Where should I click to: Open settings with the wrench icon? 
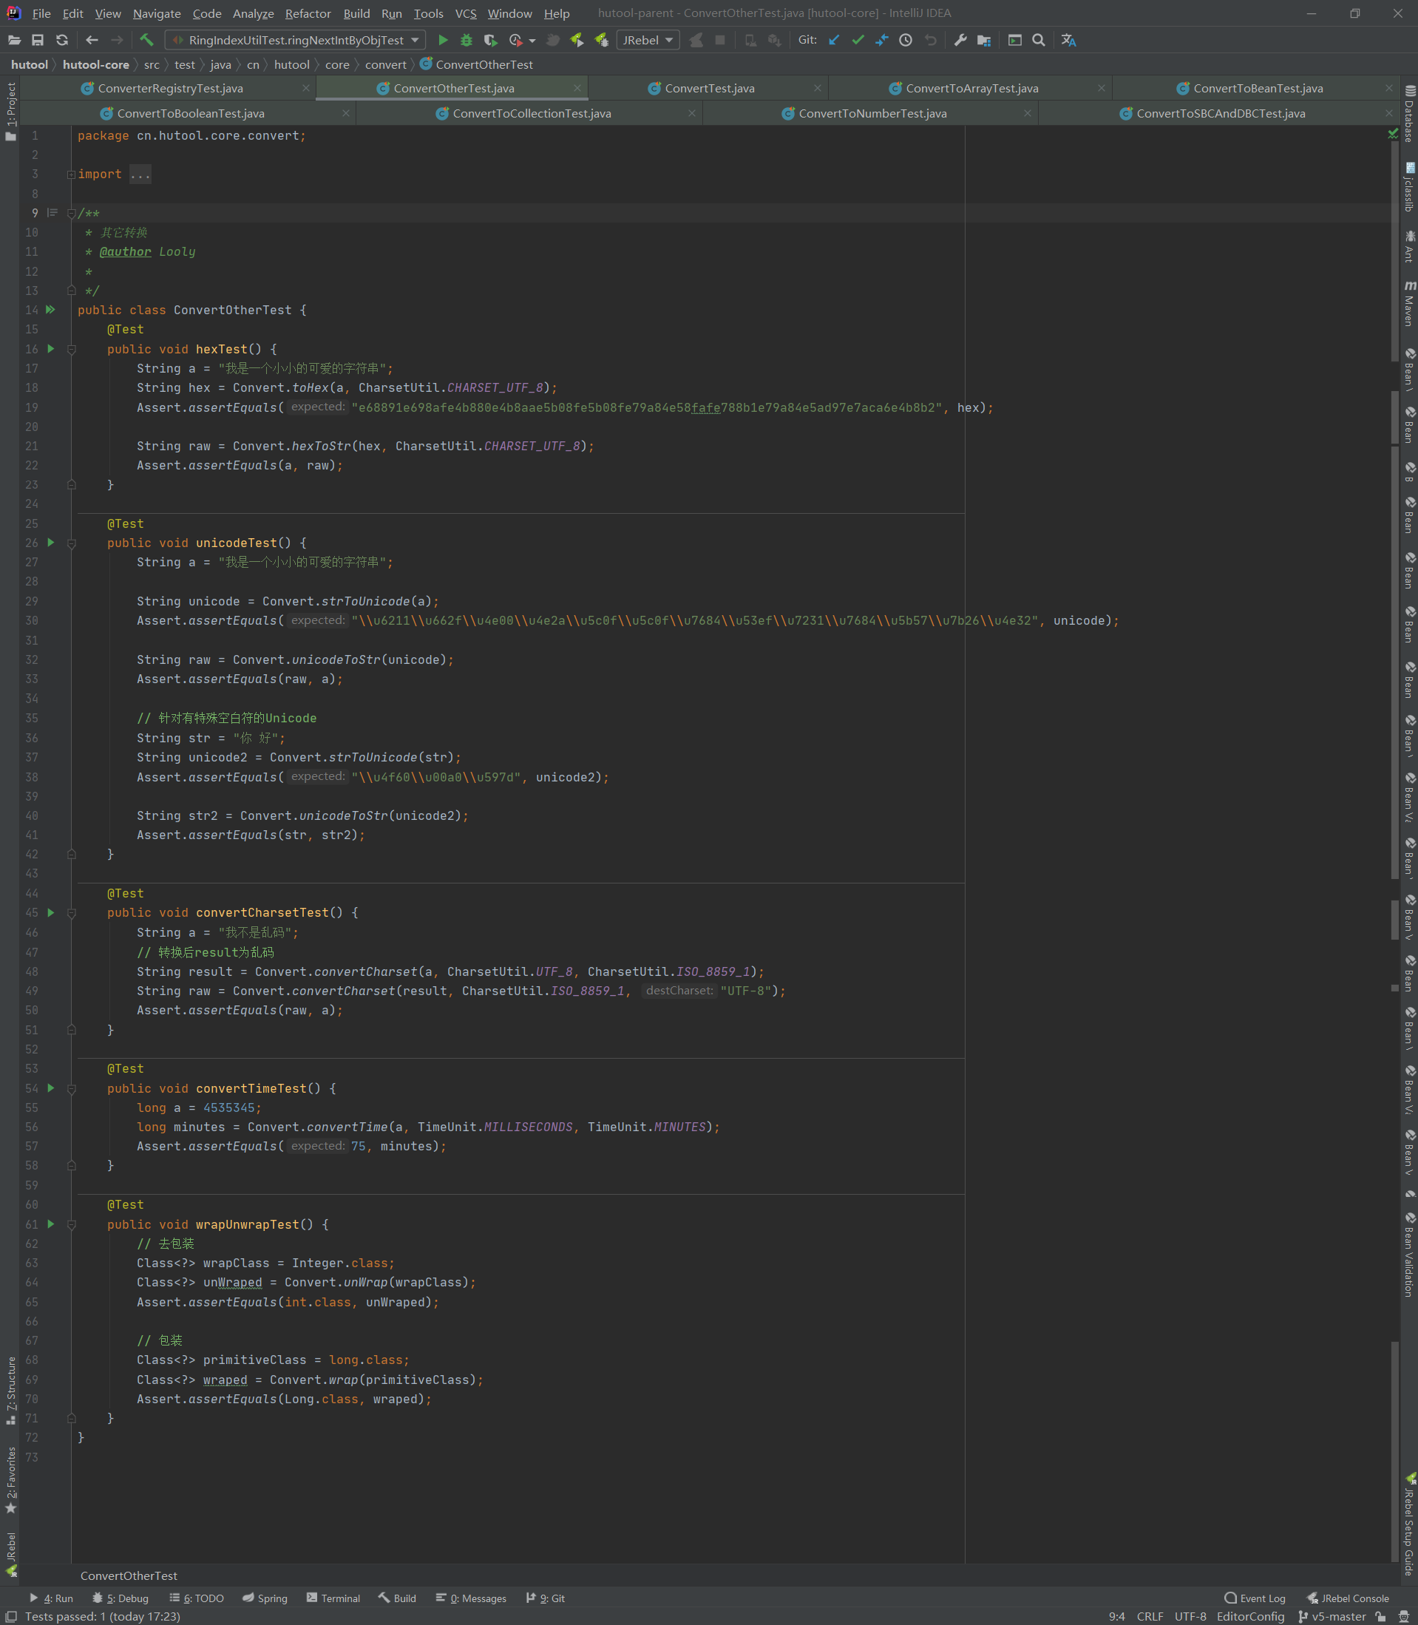[960, 41]
